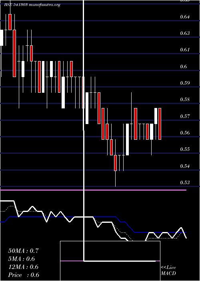This screenshot has width=200, height=281.
Task: Click the '50MA : 0.7' indicator text
Action: (x=23, y=251)
